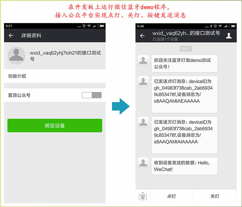The height and width of the screenshot is (207, 242).
Task: Tap battery icon in right phone status bar
Action: tap(232, 26)
